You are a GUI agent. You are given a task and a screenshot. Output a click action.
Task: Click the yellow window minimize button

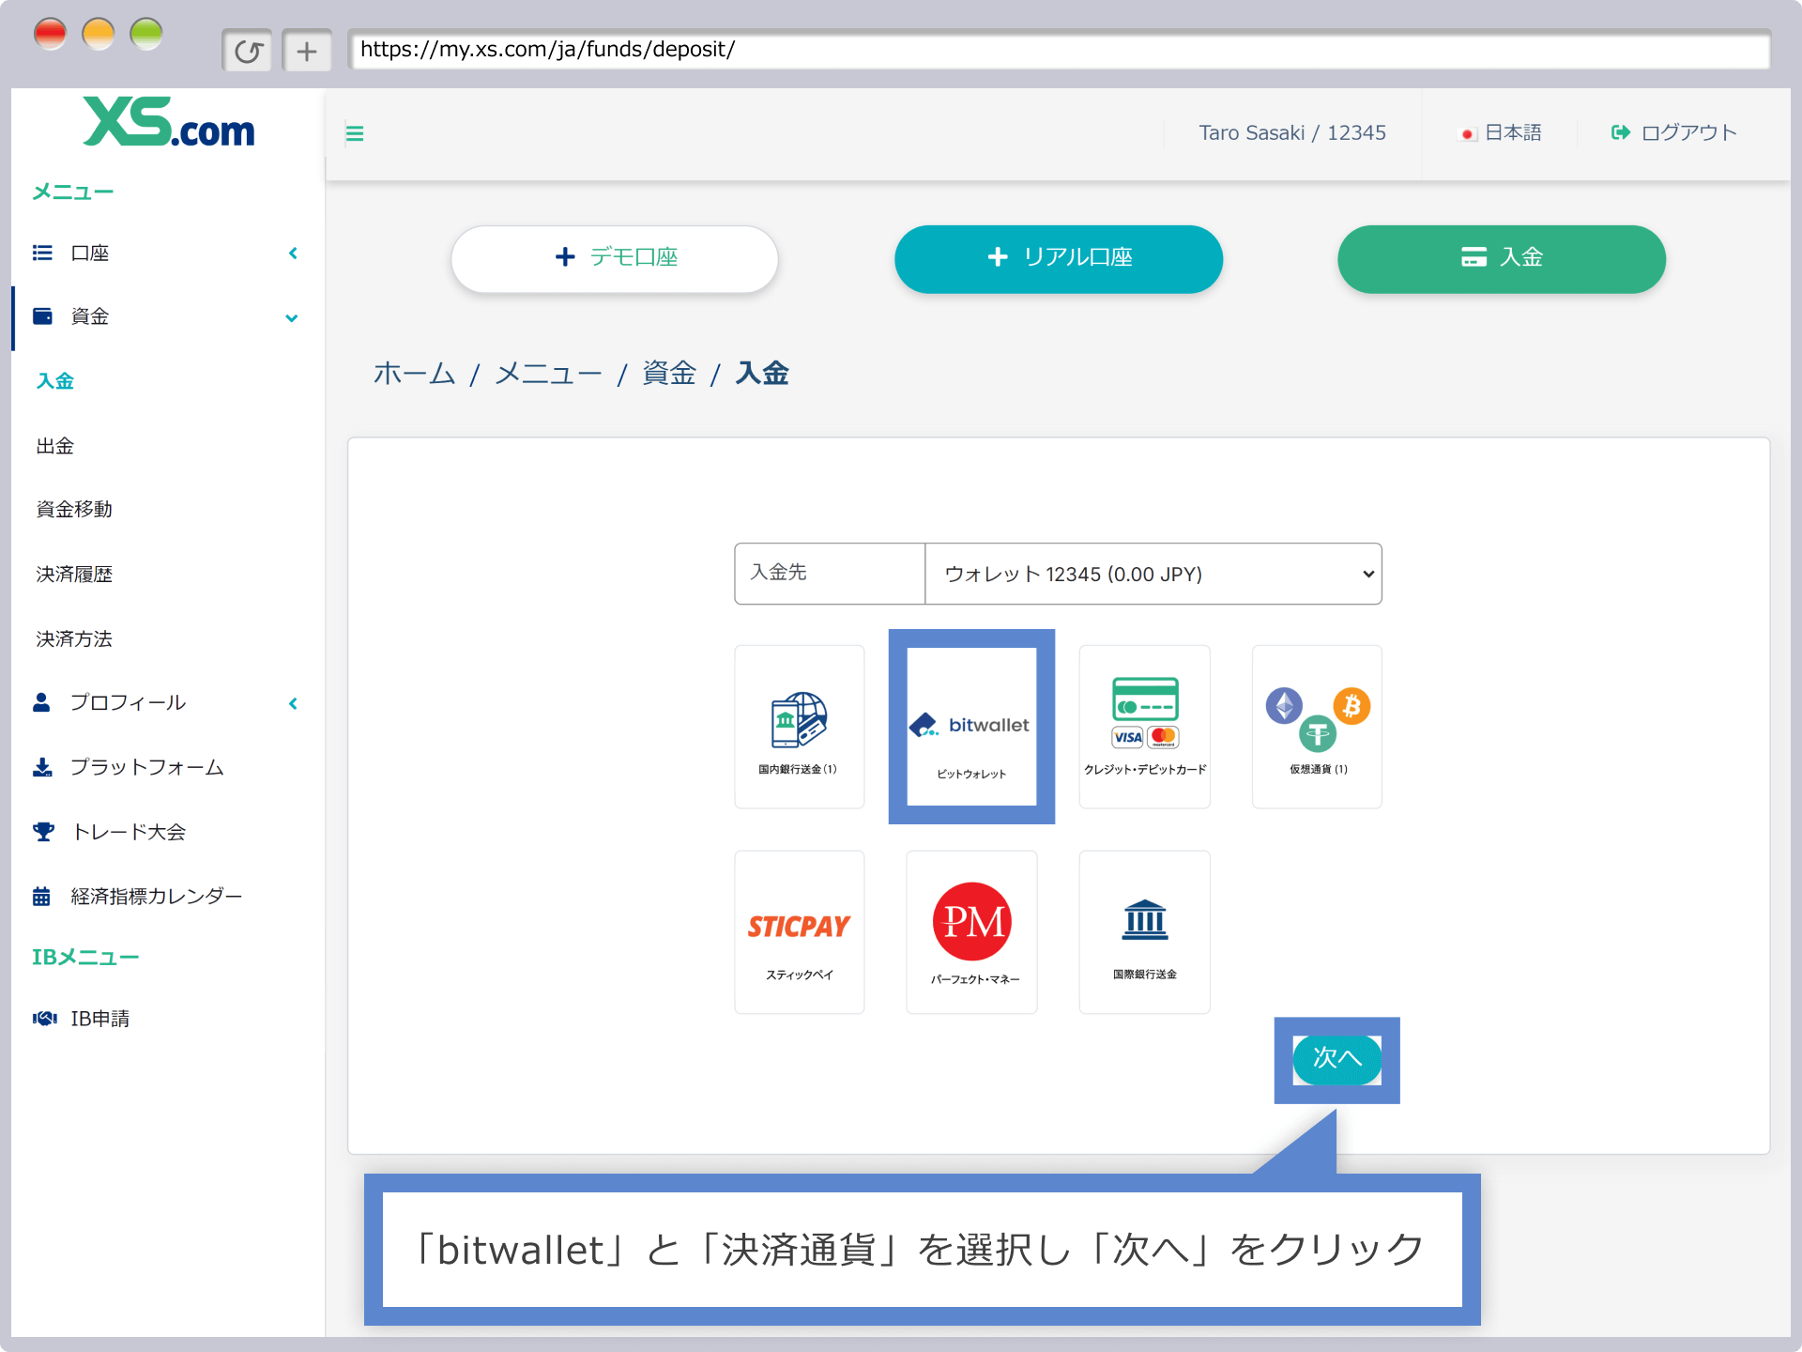pyautogui.click(x=99, y=34)
